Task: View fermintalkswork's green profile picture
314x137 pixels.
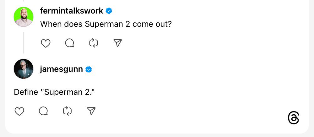Action: pos(24,17)
